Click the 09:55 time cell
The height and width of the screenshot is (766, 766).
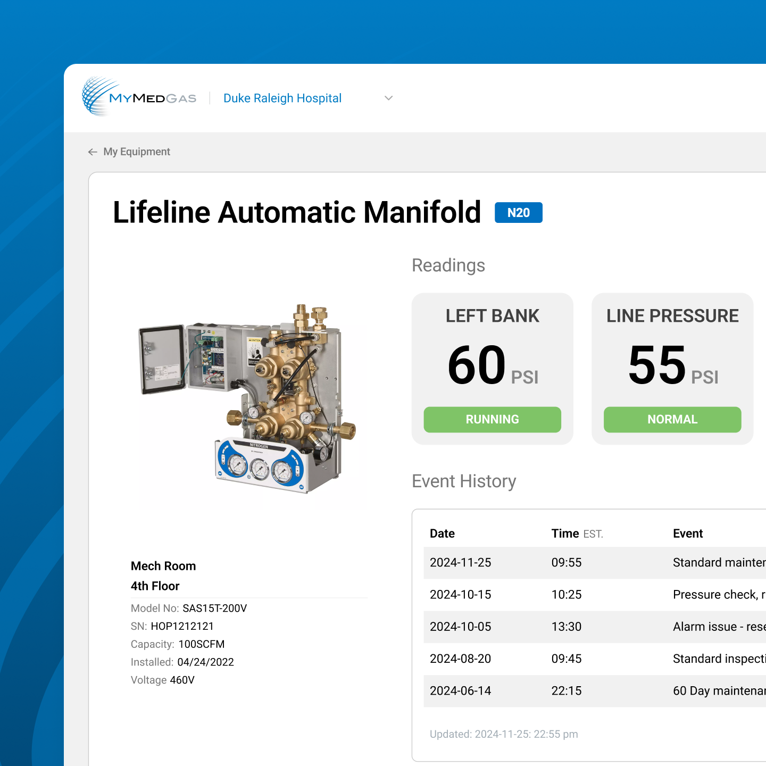pos(567,563)
